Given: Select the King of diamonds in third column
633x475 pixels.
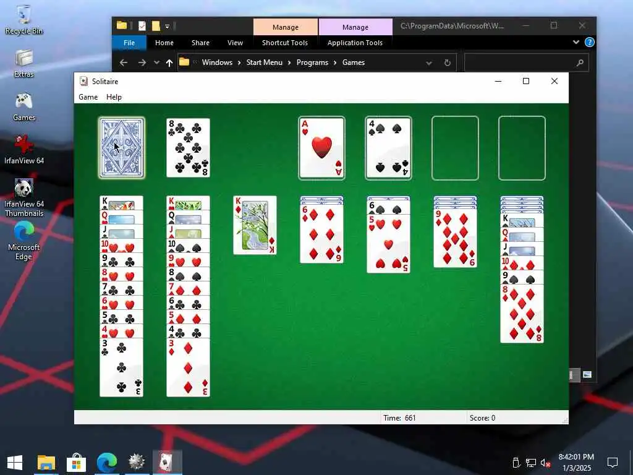Looking at the screenshot, I should [255, 225].
